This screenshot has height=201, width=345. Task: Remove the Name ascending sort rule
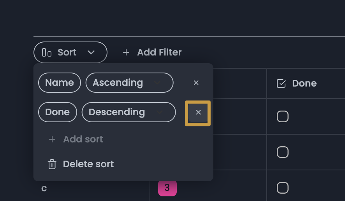point(196,83)
